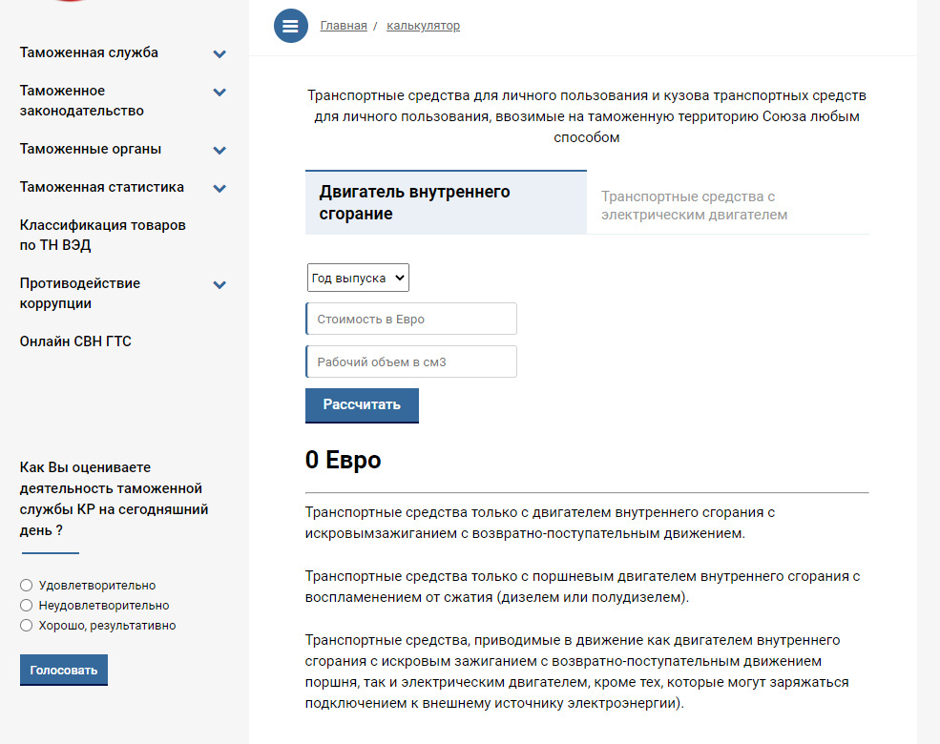Expand the Таможенная служба chevron

(219, 54)
